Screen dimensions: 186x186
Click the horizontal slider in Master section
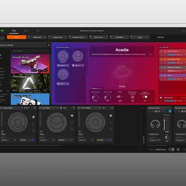[120, 97]
